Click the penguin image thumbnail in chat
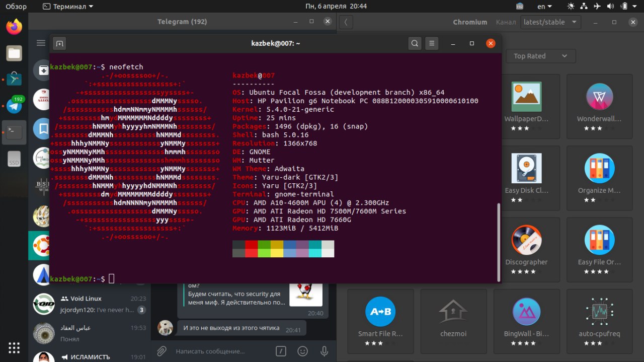This screenshot has height=362, width=644. pos(306,294)
